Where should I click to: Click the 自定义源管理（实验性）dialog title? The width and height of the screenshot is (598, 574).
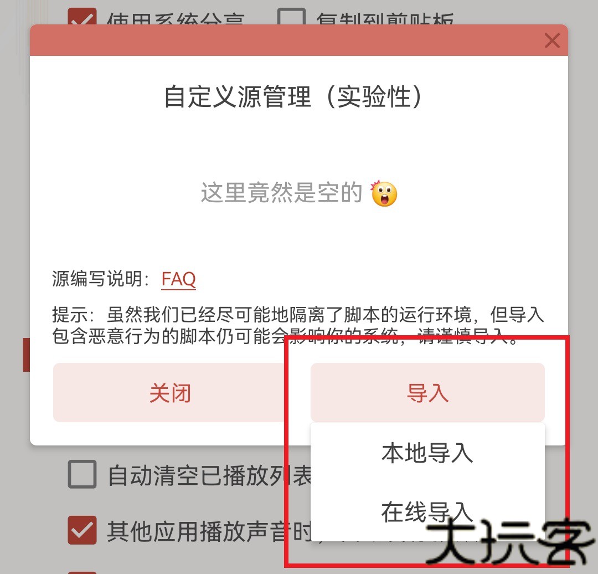pyautogui.click(x=293, y=96)
